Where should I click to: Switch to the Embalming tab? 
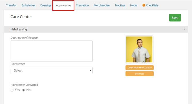(28, 5)
